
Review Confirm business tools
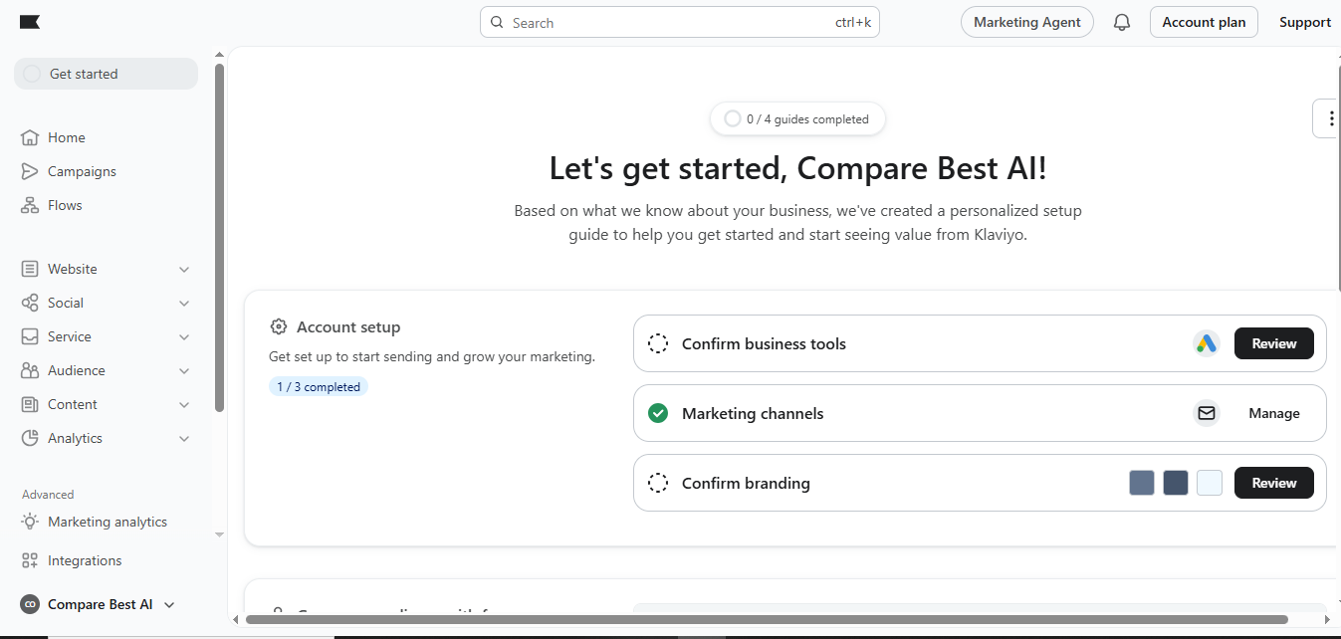pos(1274,343)
